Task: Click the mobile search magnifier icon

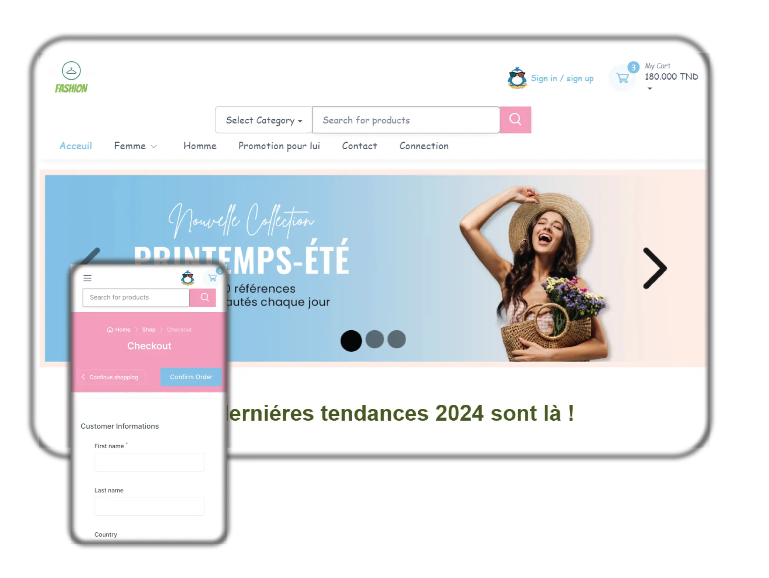Action: coord(206,297)
